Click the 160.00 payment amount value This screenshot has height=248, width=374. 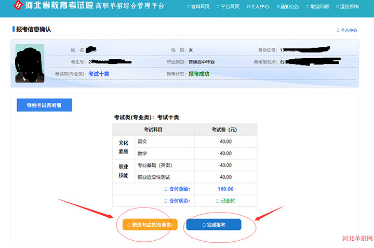click(225, 189)
